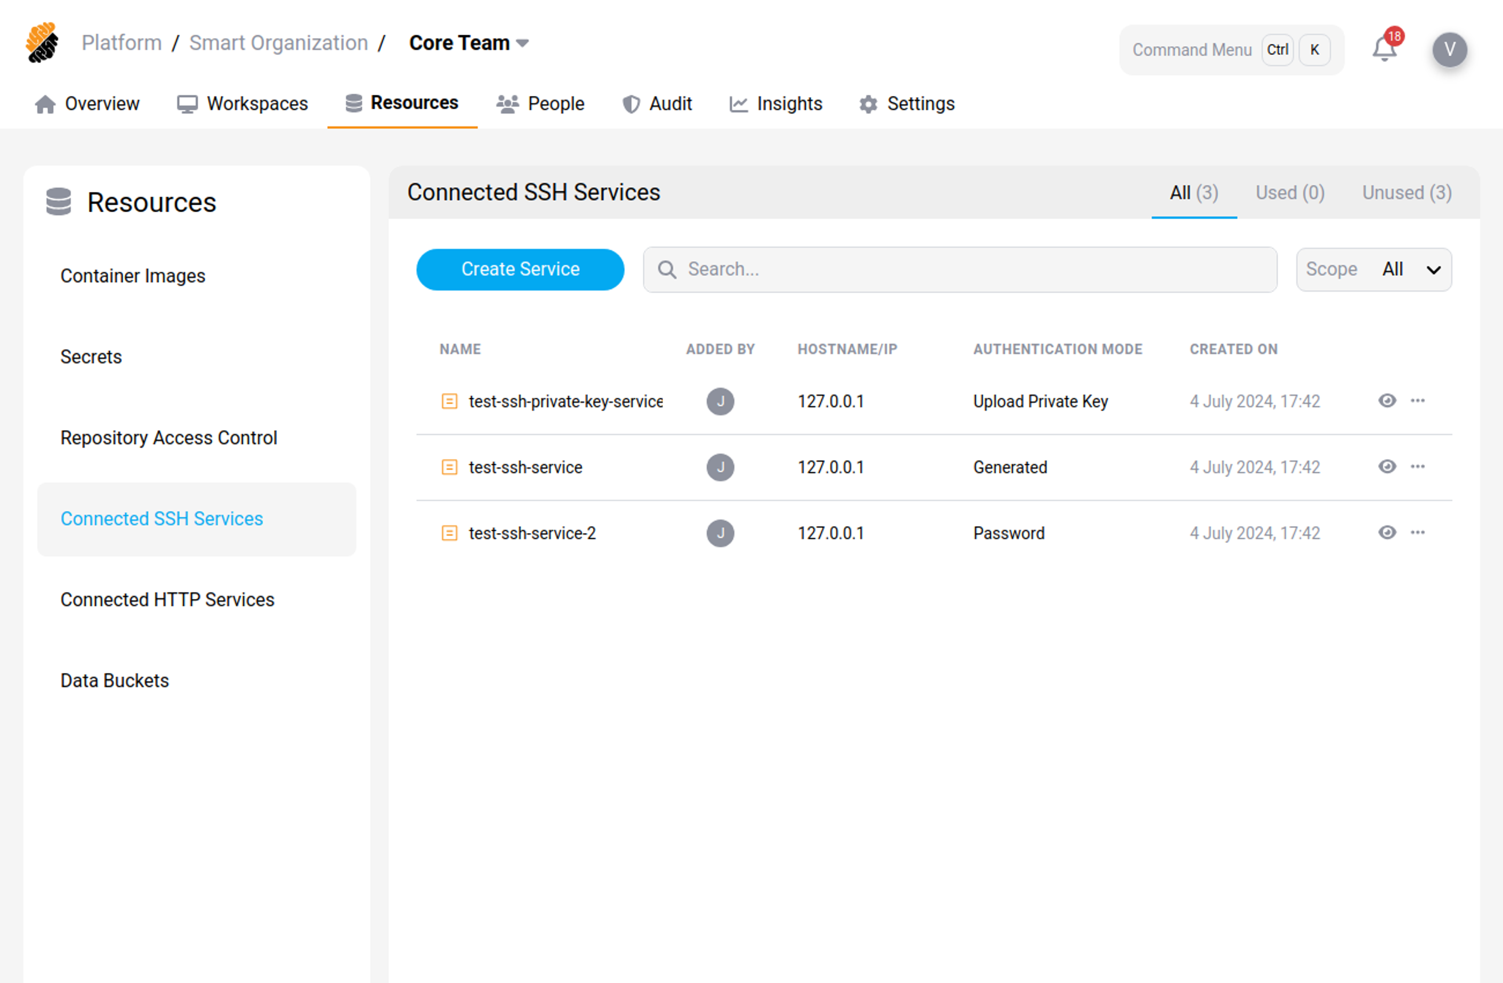The image size is (1503, 983).
Task: Click the orange hand platform logo
Action: tap(42, 43)
